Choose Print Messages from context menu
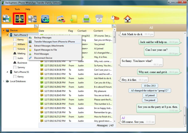Viewport: 188px width, 133px height. pos(55,54)
